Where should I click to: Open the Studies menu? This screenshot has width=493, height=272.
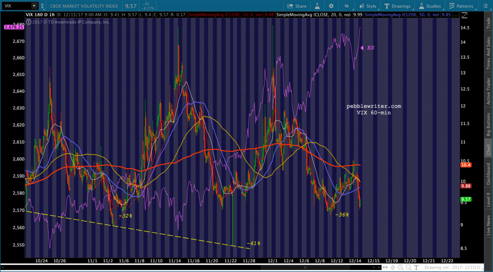430,6
